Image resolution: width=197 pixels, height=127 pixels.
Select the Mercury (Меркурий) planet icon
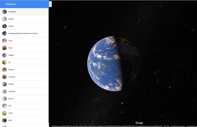5,12
